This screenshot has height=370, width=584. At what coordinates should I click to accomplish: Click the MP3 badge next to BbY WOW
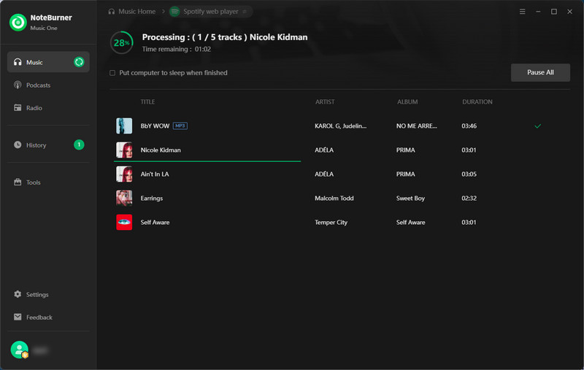pyautogui.click(x=180, y=126)
